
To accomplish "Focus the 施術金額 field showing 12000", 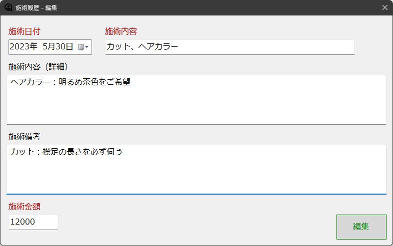I will tap(33, 222).
